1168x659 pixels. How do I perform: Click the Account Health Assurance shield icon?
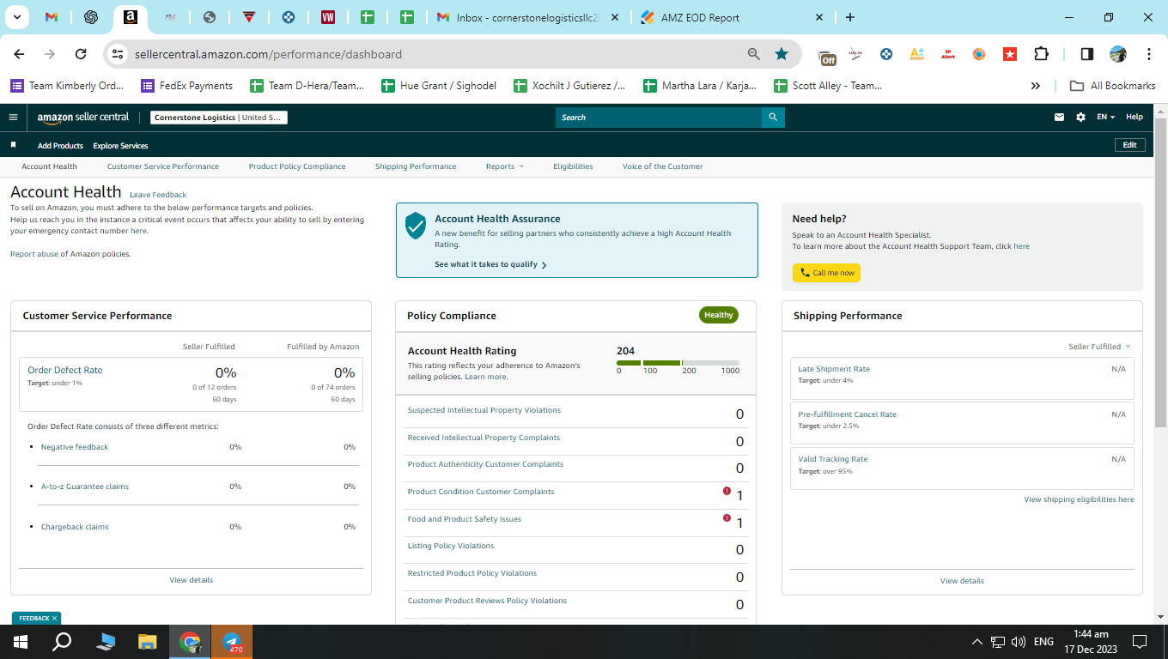pos(416,226)
